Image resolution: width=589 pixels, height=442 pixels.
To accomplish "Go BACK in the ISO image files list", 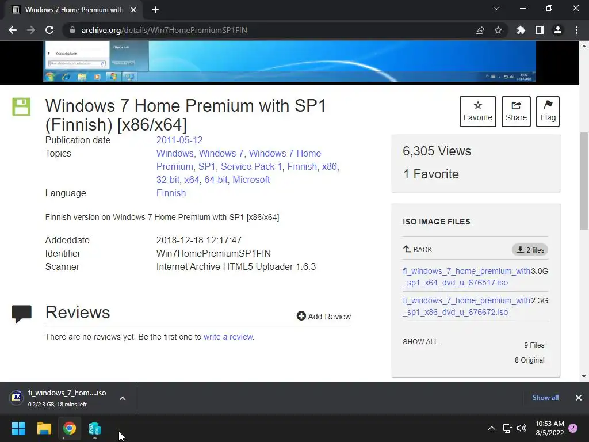I will click(418, 250).
